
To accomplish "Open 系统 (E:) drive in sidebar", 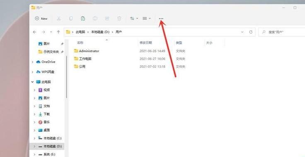I will click(50, 154).
